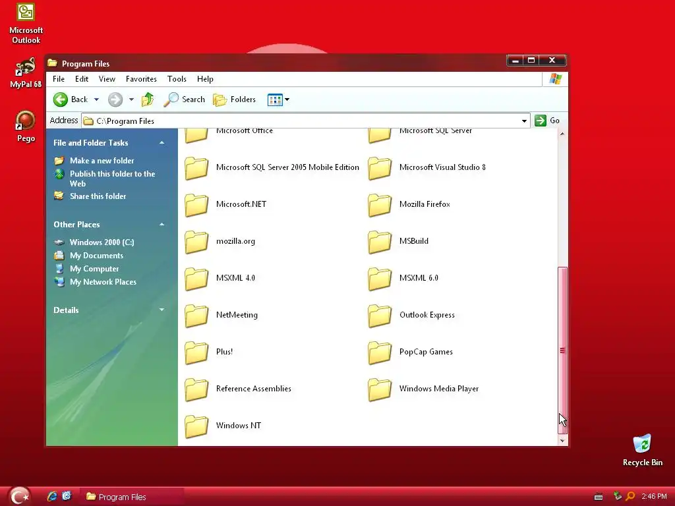
Task: Select the Plus! folder icon
Action: tap(196, 352)
